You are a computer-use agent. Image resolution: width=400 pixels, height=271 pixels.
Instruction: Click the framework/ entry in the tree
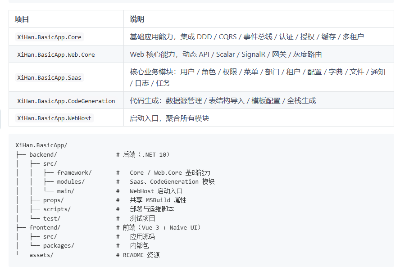[74, 172]
